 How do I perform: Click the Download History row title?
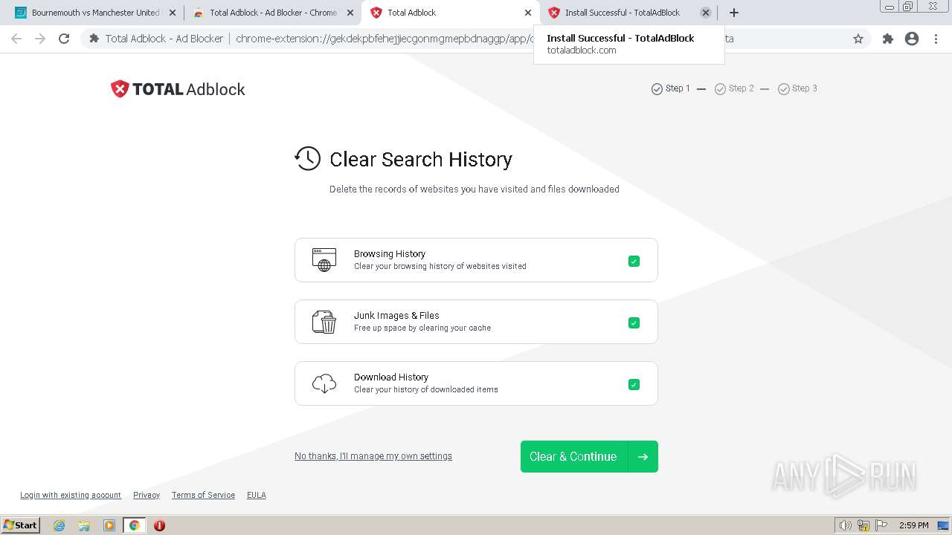tap(391, 377)
